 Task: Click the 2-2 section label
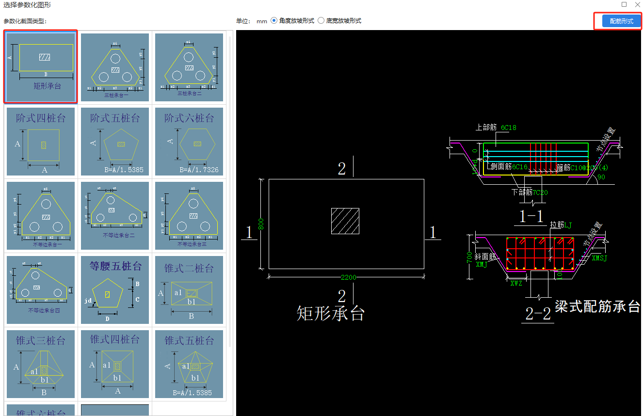point(539,315)
